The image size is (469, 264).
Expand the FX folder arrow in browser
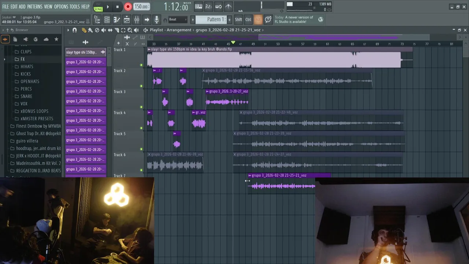pyautogui.click(x=5, y=59)
